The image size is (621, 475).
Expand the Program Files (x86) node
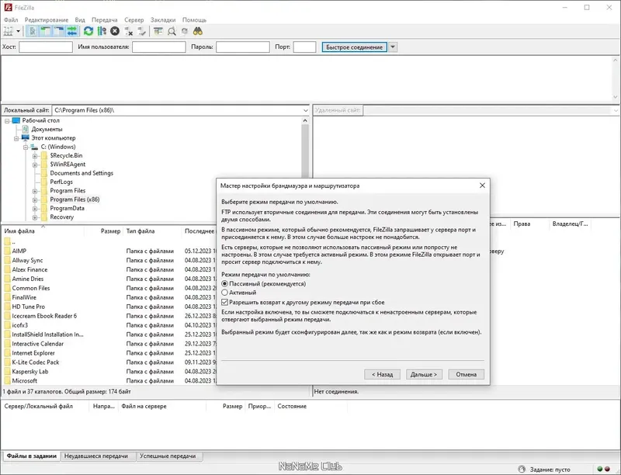tap(35, 200)
